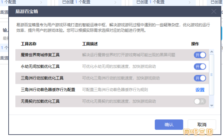
Task: Select the 永劫无间加载优化工具 row name
Action: 40,67
